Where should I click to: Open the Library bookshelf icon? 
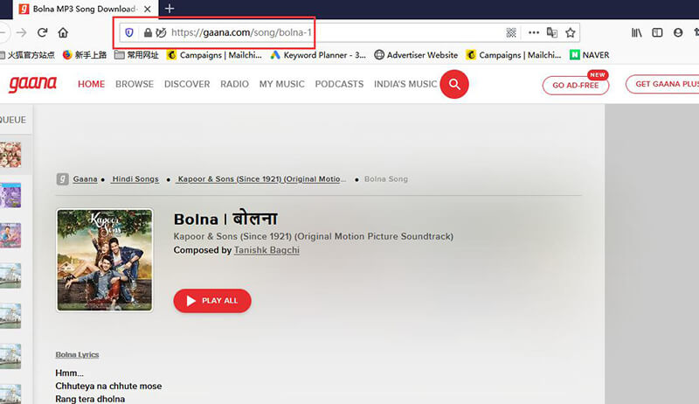(637, 32)
